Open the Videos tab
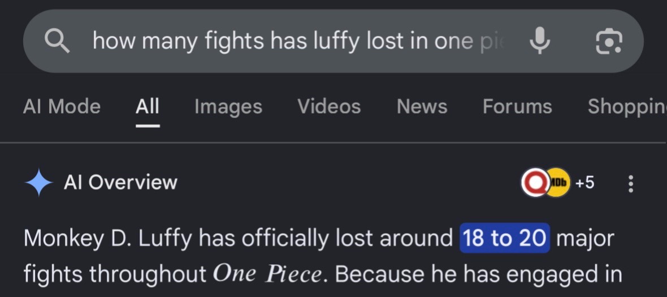 click(329, 106)
